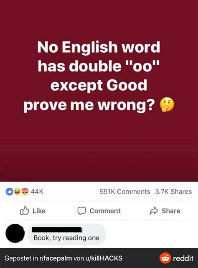Open the u/killHACKS user profile link
This screenshot has width=198, height=268.
[105, 258]
